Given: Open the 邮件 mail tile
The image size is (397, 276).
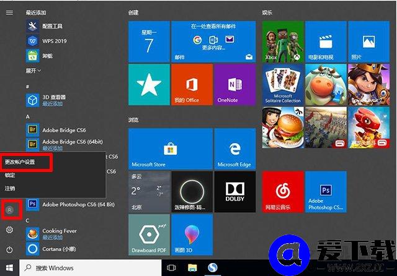Looking at the screenshot, I should (213, 41).
